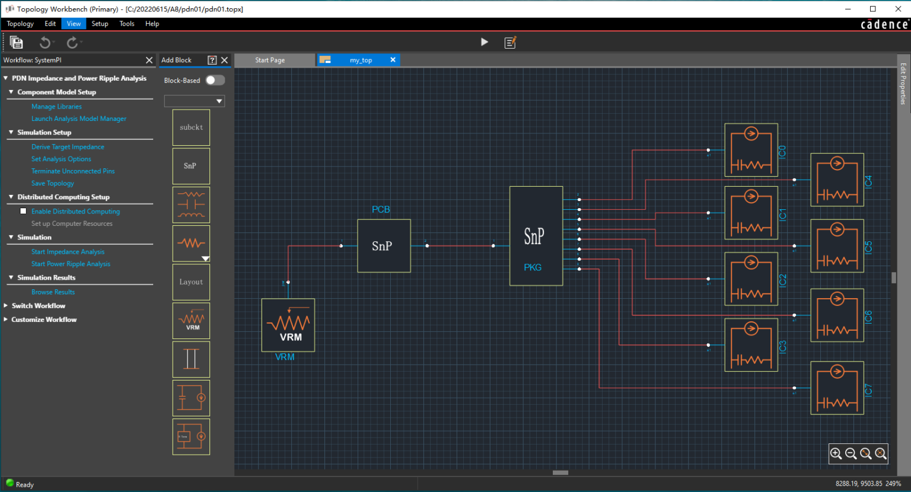Click the Undo arrow in toolbar
This screenshot has height=492, width=911.
coord(44,42)
